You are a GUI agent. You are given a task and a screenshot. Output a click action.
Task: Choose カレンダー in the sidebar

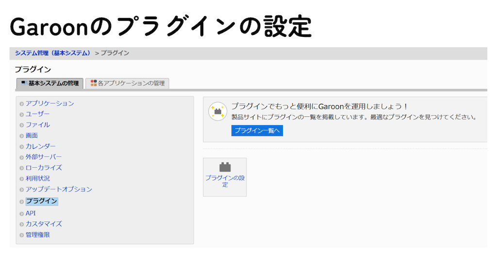[41, 146]
